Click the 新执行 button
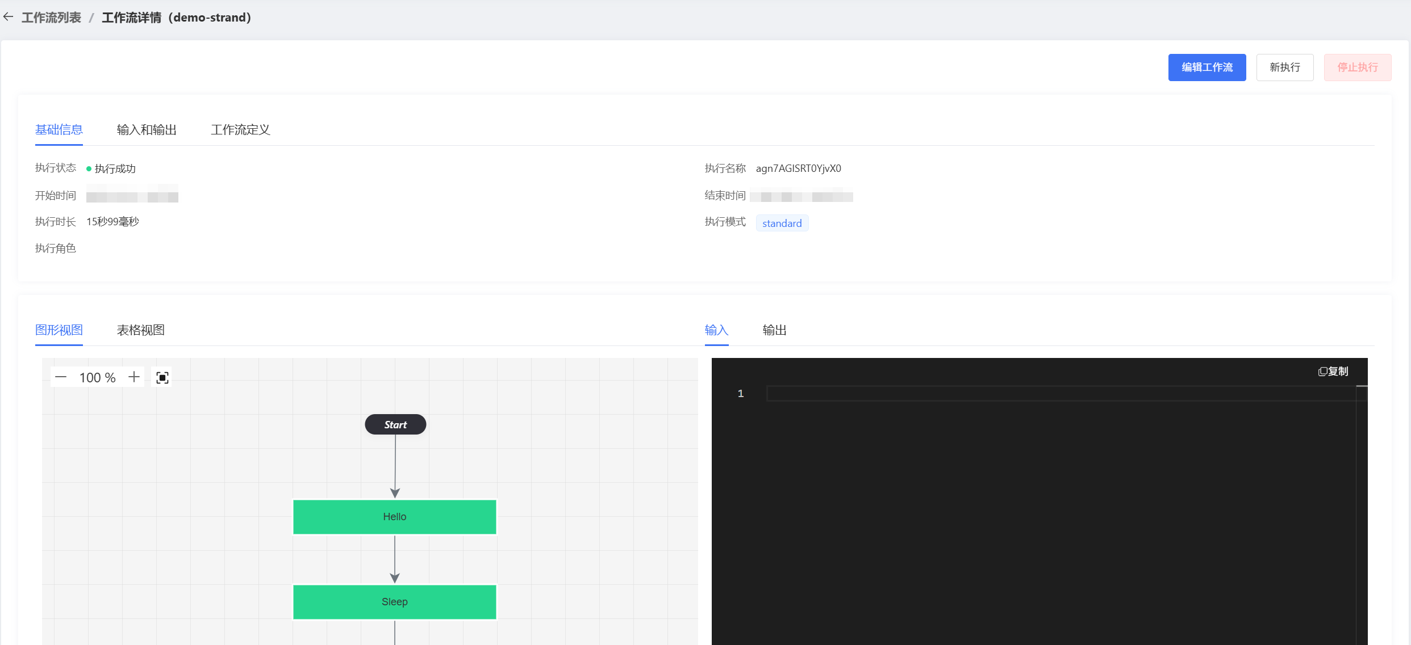 [x=1285, y=68]
